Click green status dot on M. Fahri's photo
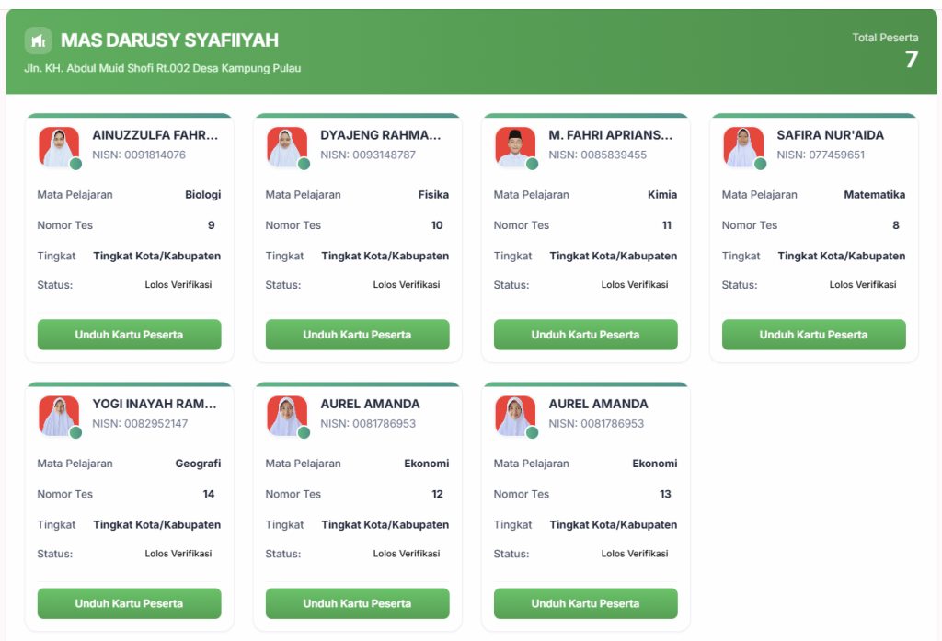This screenshot has height=641, width=942. 532,164
